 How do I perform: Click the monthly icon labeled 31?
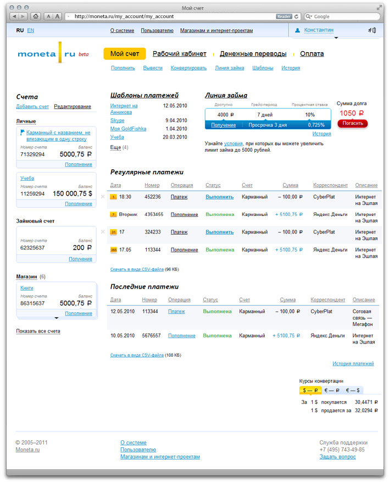114,232
